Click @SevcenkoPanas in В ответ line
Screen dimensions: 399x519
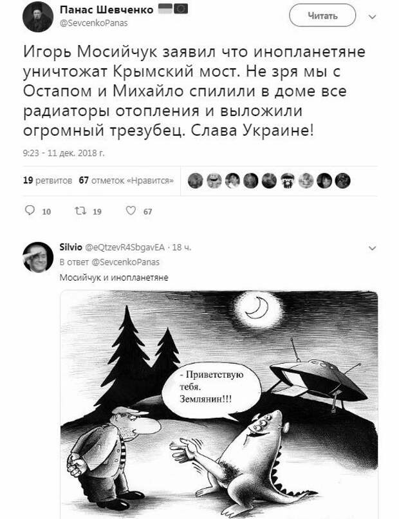(125, 262)
